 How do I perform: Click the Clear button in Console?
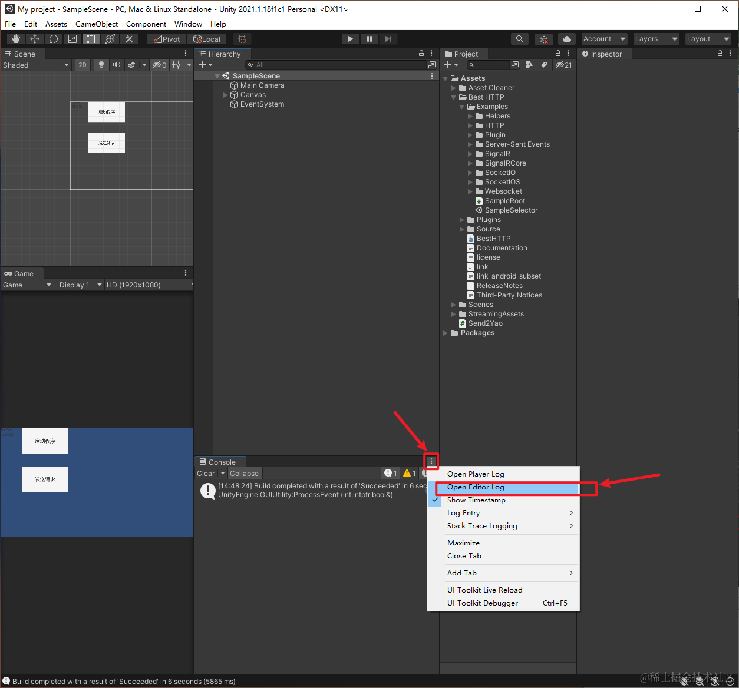206,474
